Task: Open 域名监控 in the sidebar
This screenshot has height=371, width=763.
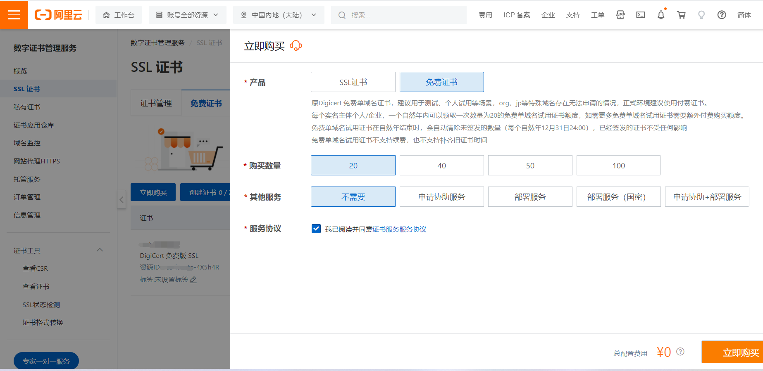Action: [27, 143]
